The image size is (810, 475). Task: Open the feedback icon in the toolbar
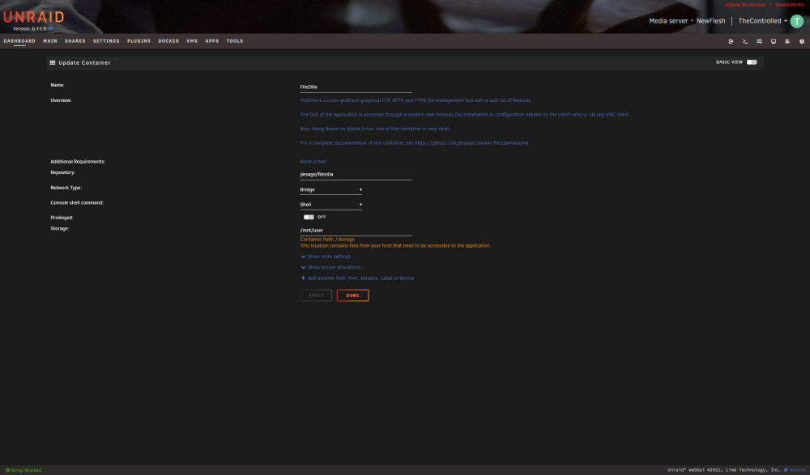pos(760,41)
